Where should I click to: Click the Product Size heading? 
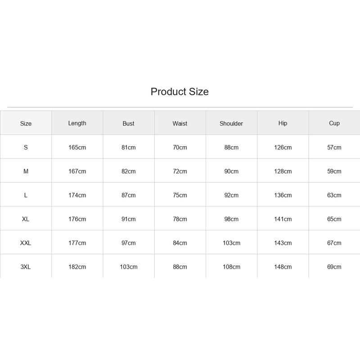[x=180, y=92]
